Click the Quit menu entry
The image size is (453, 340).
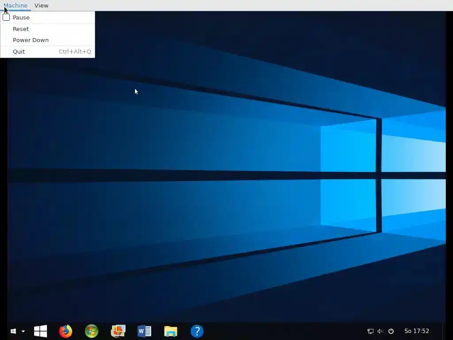tap(47, 51)
